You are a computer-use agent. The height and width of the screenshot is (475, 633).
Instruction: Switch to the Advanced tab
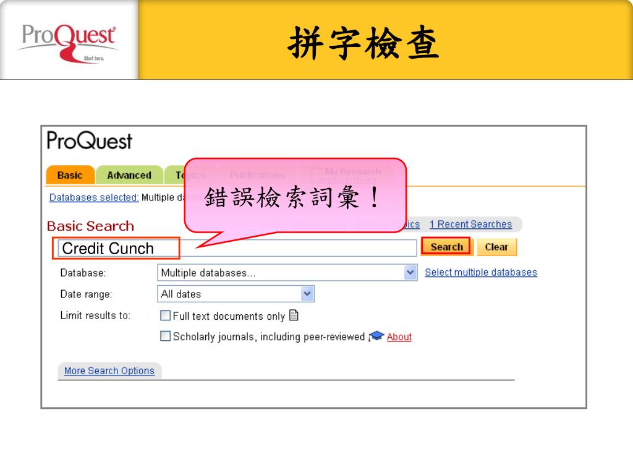[129, 175]
